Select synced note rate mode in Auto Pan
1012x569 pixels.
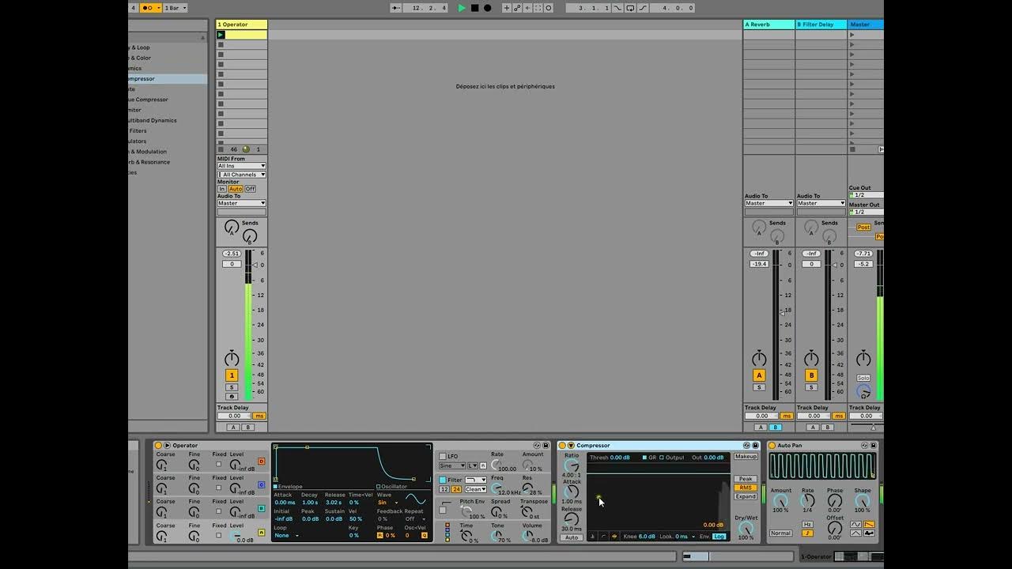click(807, 533)
